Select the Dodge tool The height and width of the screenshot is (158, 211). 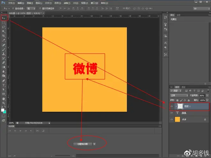click(x=4, y=76)
